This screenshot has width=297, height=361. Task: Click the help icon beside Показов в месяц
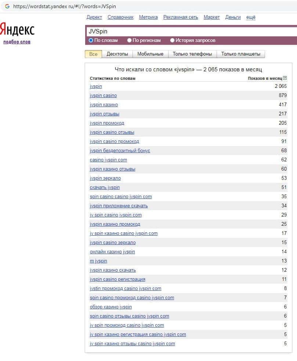(x=285, y=78)
